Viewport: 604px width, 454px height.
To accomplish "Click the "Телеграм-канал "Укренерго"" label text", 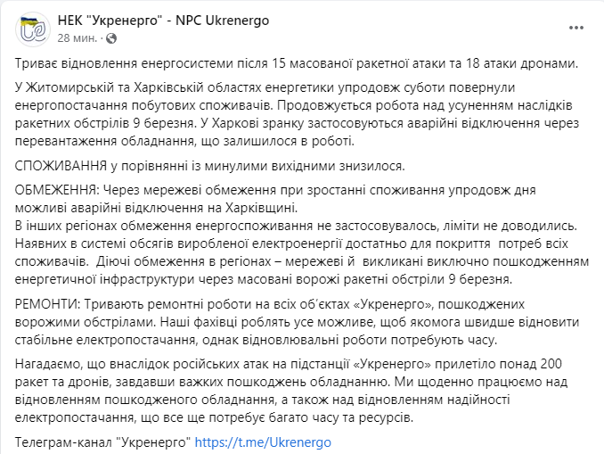I will tap(103, 442).
